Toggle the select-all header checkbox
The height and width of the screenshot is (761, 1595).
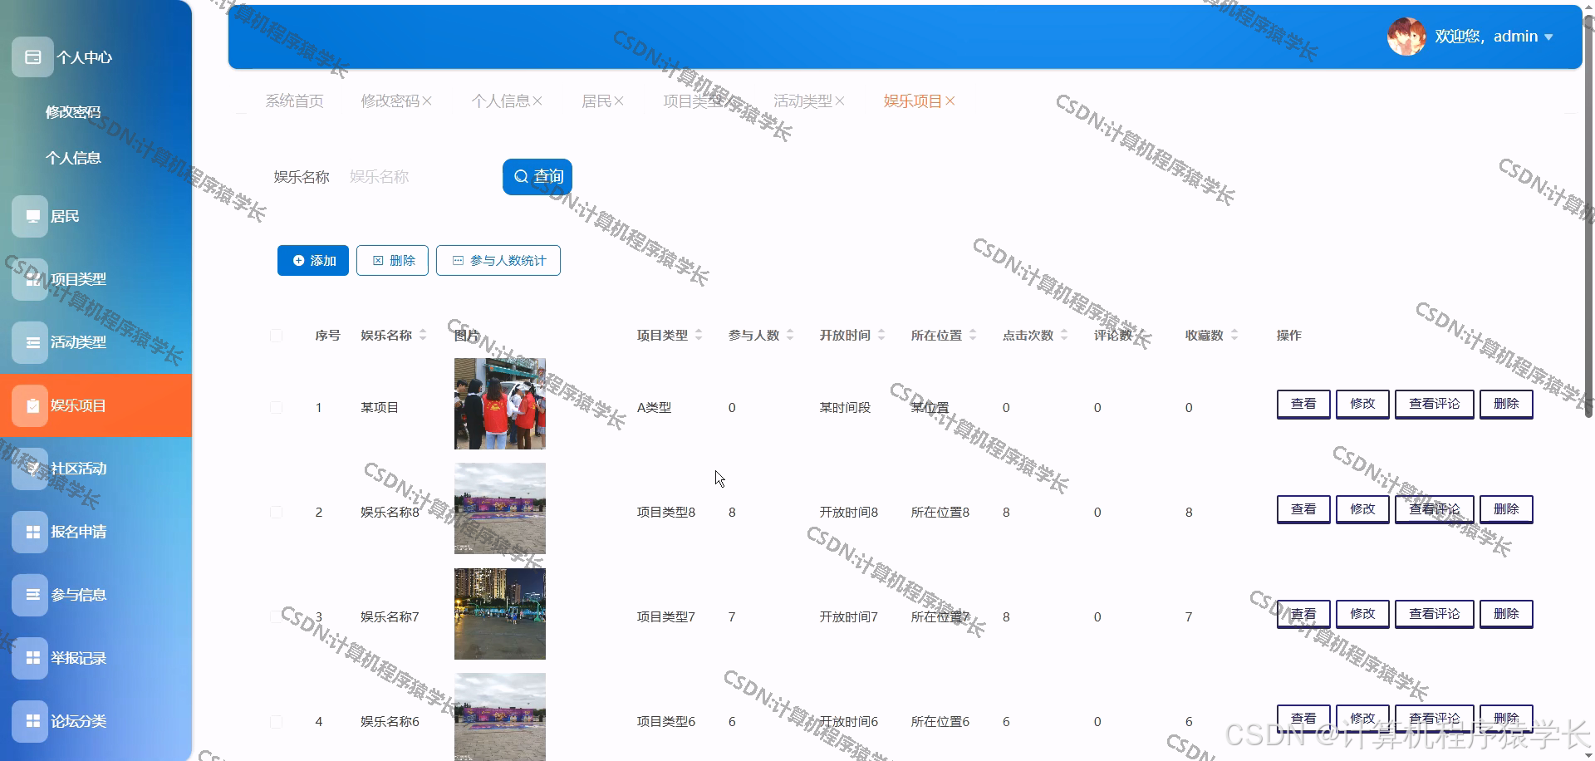[x=276, y=336]
